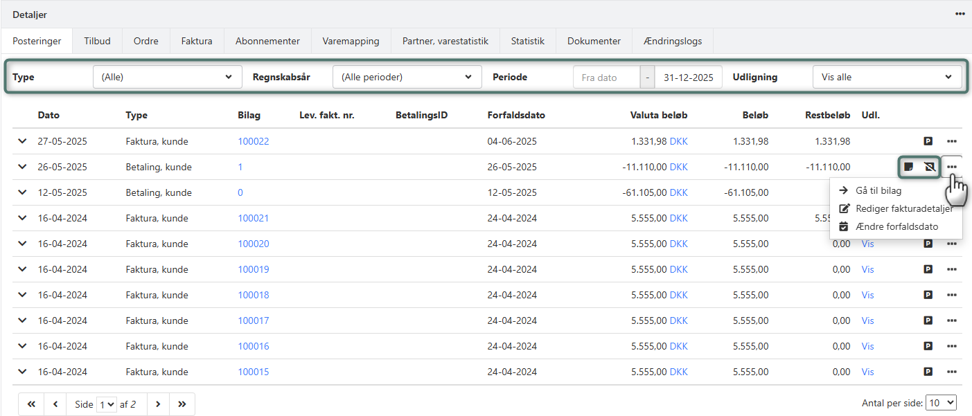Click the 'Fra dato' date input field

tap(606, 78)
